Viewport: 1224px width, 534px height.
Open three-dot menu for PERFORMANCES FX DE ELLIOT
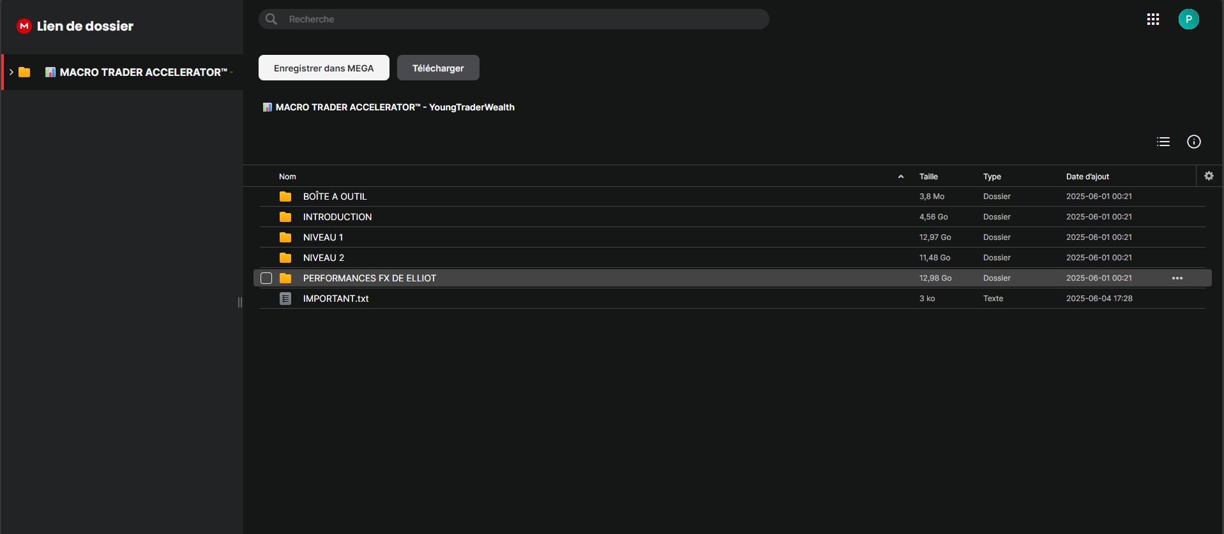point(1177,278)
